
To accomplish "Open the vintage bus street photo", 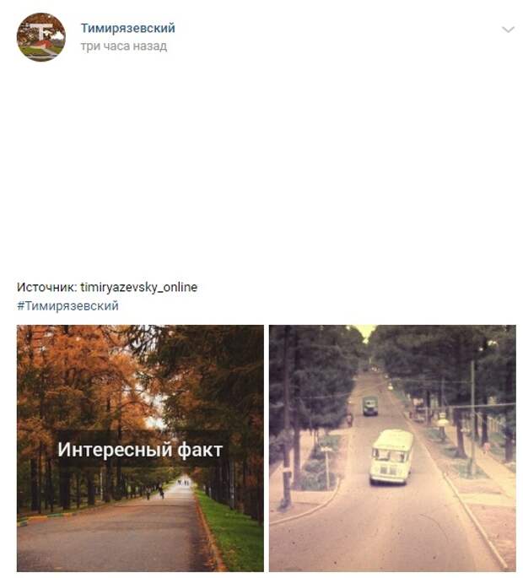I will pyautogui.click(x=392, y=448).
